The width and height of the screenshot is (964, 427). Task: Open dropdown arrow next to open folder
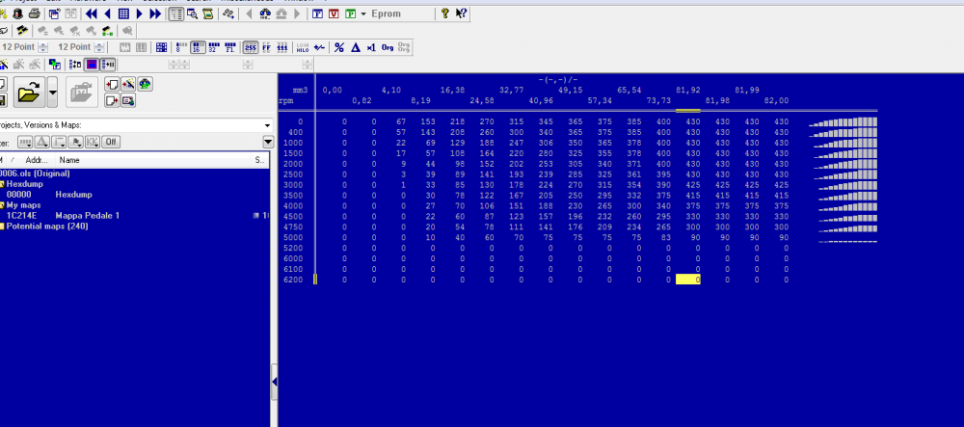pyautogui.click(x=52, y=93)
